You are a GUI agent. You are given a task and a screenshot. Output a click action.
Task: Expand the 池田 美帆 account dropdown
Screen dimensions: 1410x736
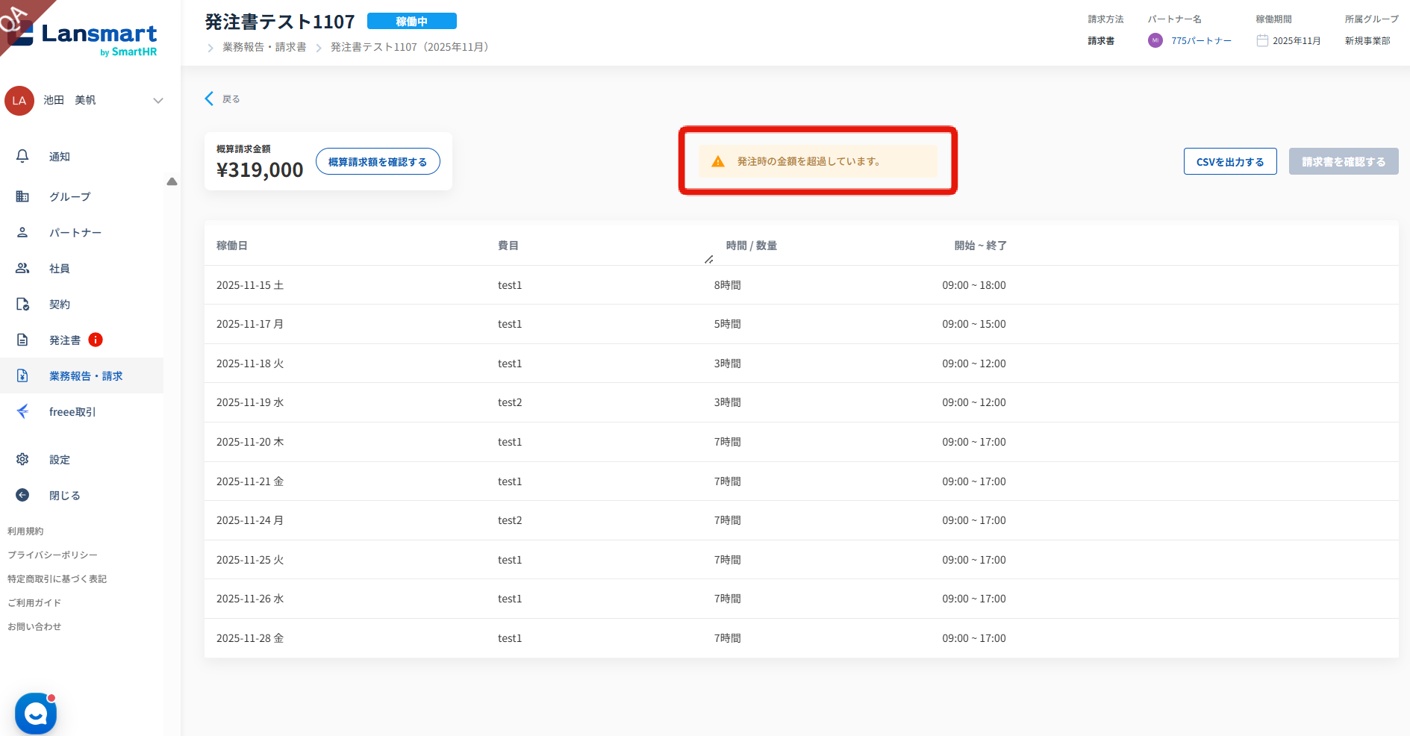[158, 101]
